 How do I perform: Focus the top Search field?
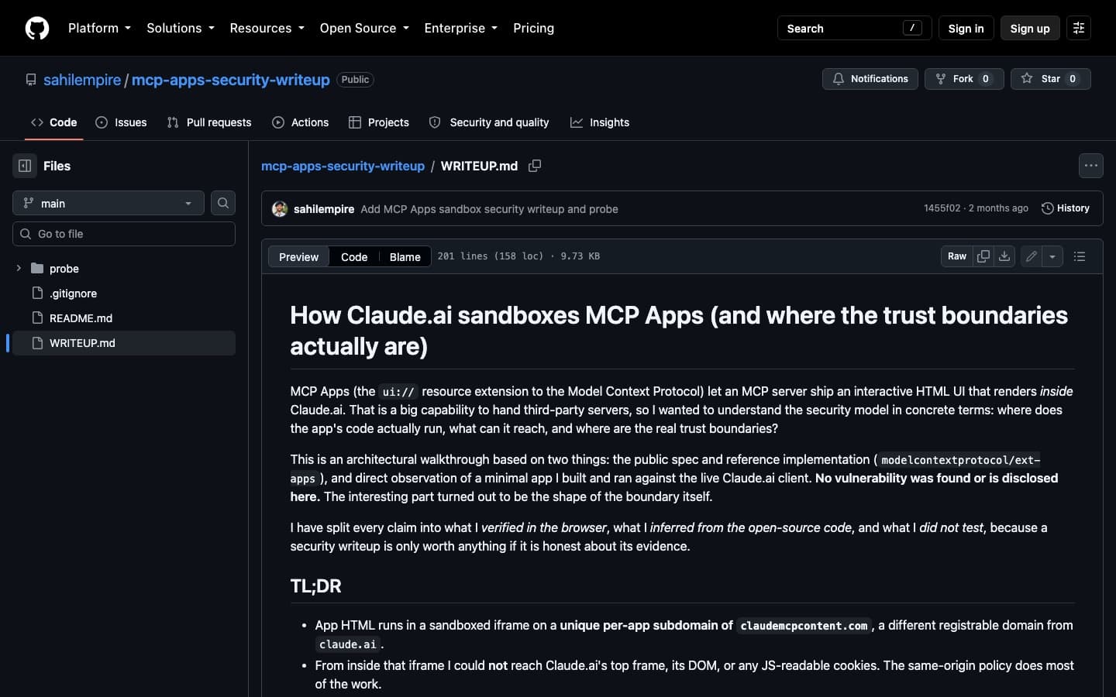[x=854, y=28]
